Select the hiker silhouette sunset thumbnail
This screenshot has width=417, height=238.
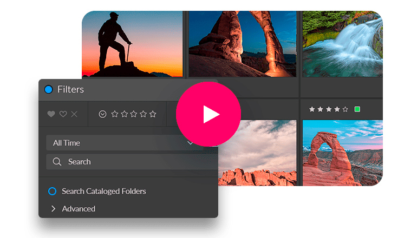132,44
